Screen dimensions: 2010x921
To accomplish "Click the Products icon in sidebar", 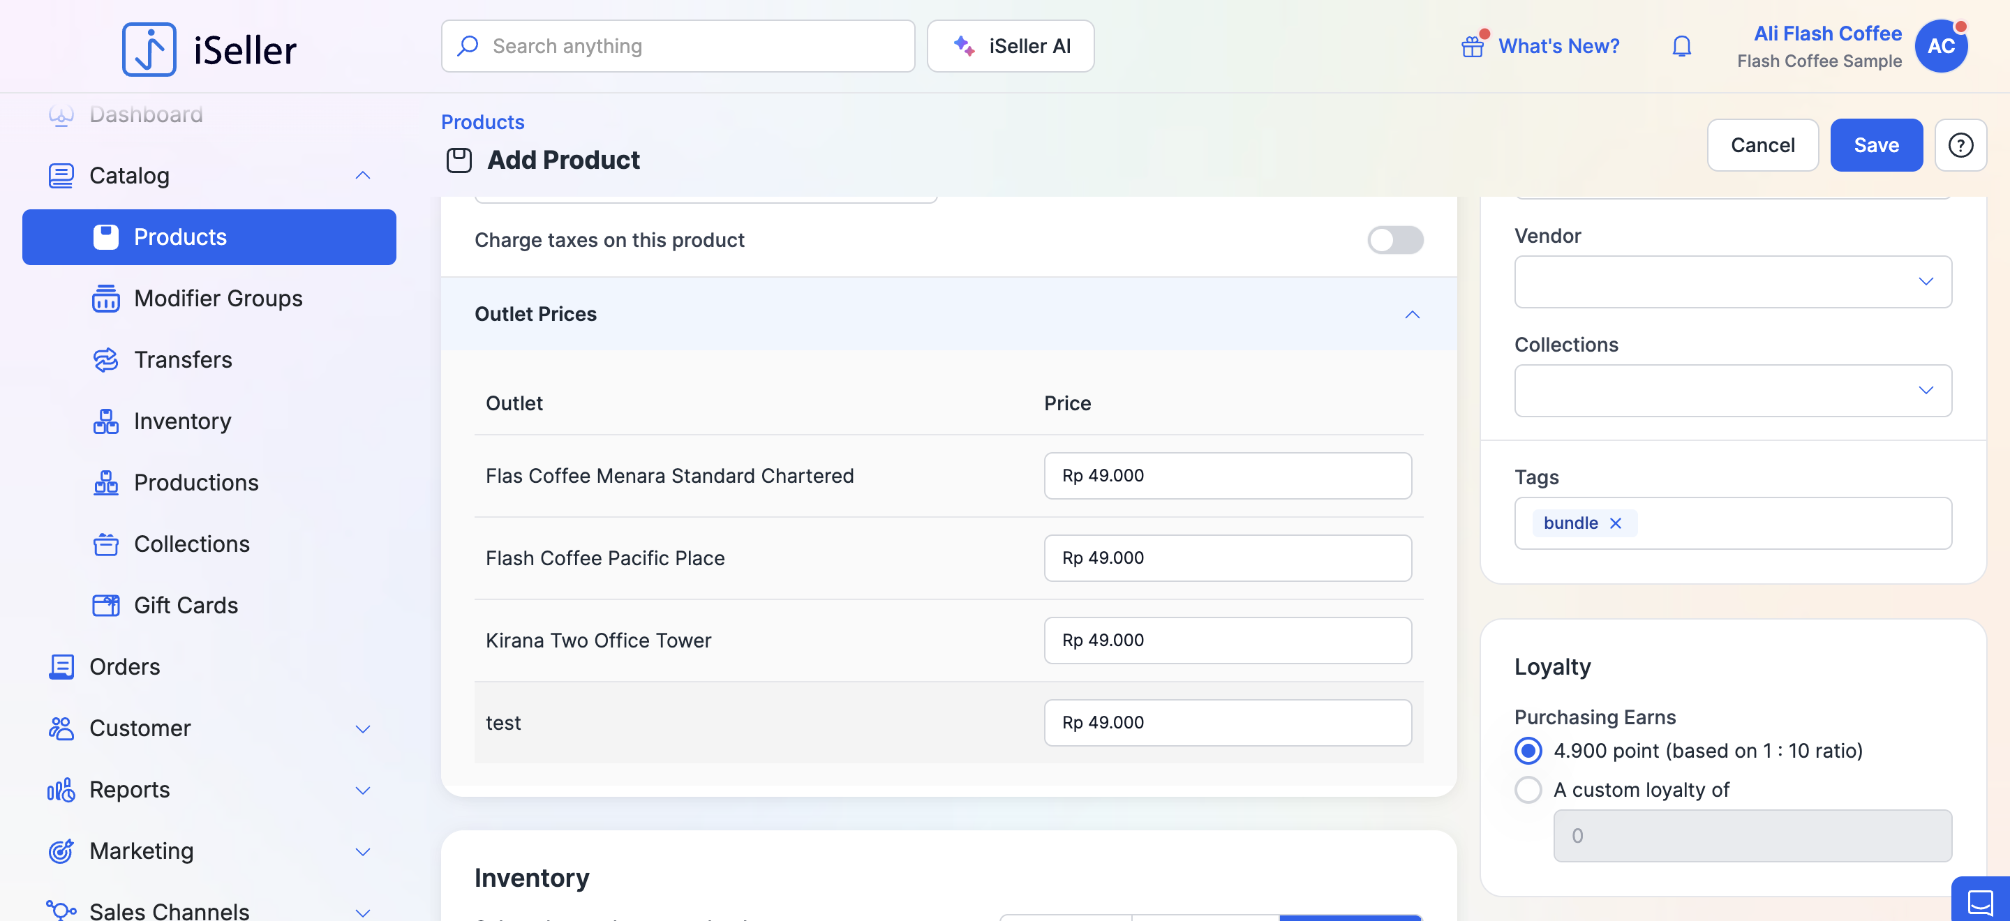I will click(105, 237).
